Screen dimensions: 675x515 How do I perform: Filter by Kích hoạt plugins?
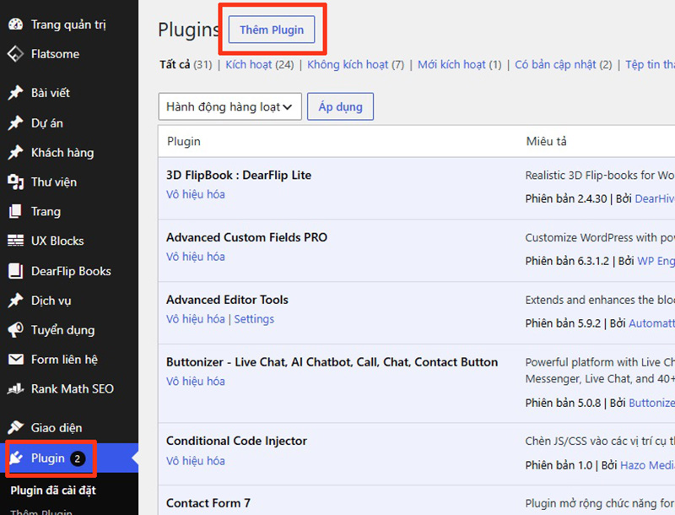(x=260, y=65)
